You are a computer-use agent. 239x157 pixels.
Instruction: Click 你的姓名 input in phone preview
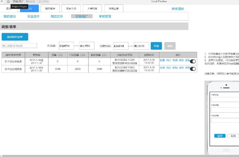tap(225, 100)
